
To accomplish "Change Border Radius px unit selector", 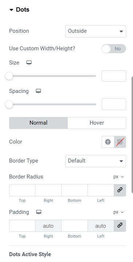I will point(118,177).
